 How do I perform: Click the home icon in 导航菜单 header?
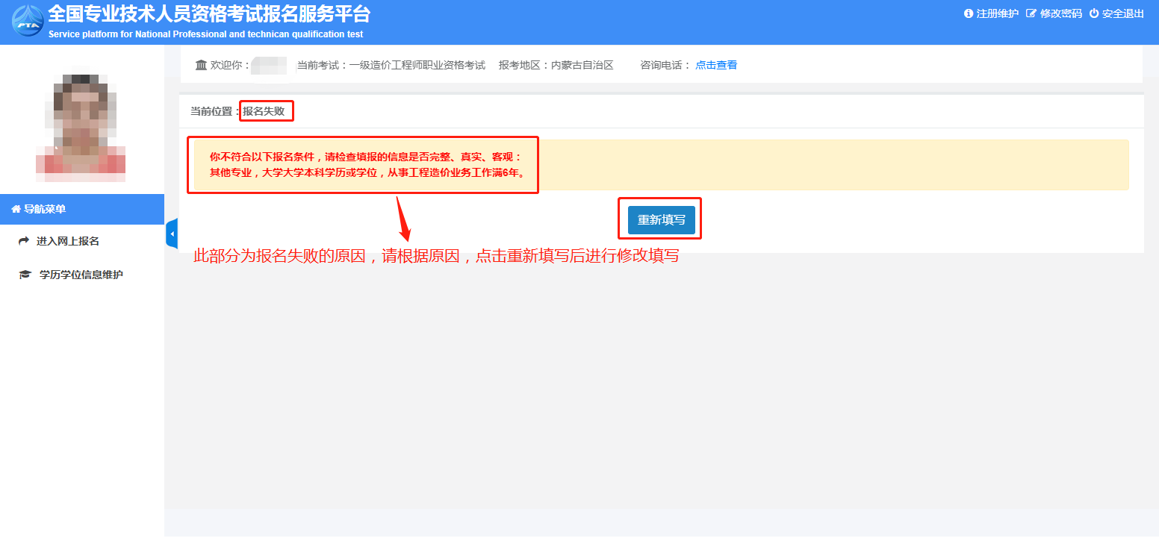click(16, 210)
